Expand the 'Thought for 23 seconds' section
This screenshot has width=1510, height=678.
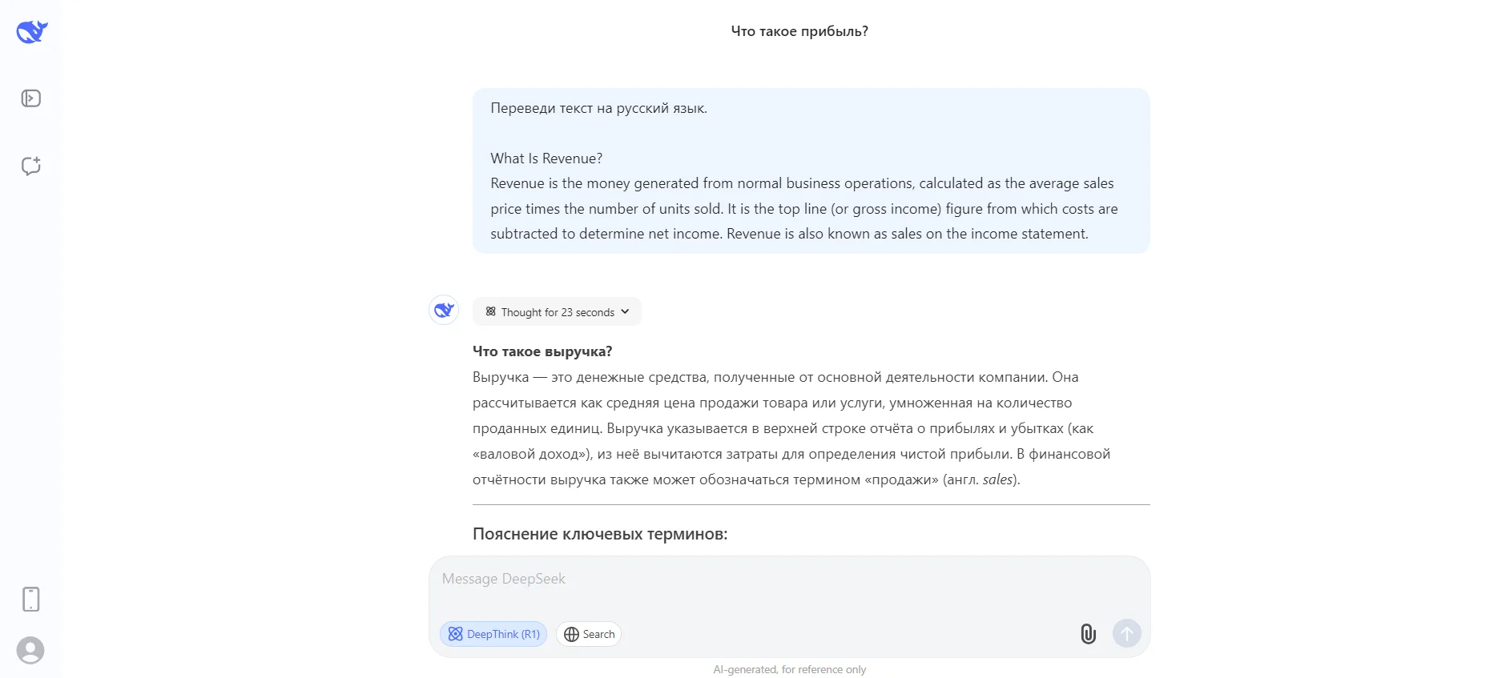[x=557, y=312]
